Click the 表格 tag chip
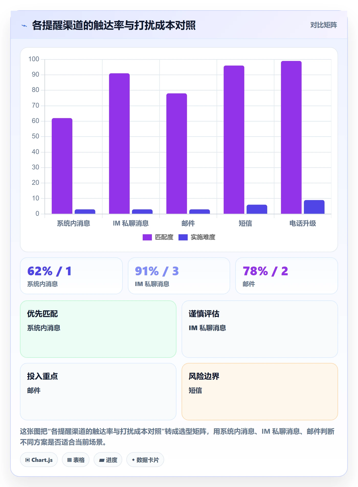Image resolution: width=358 pixels, height=487 pixels. point(76,460)
